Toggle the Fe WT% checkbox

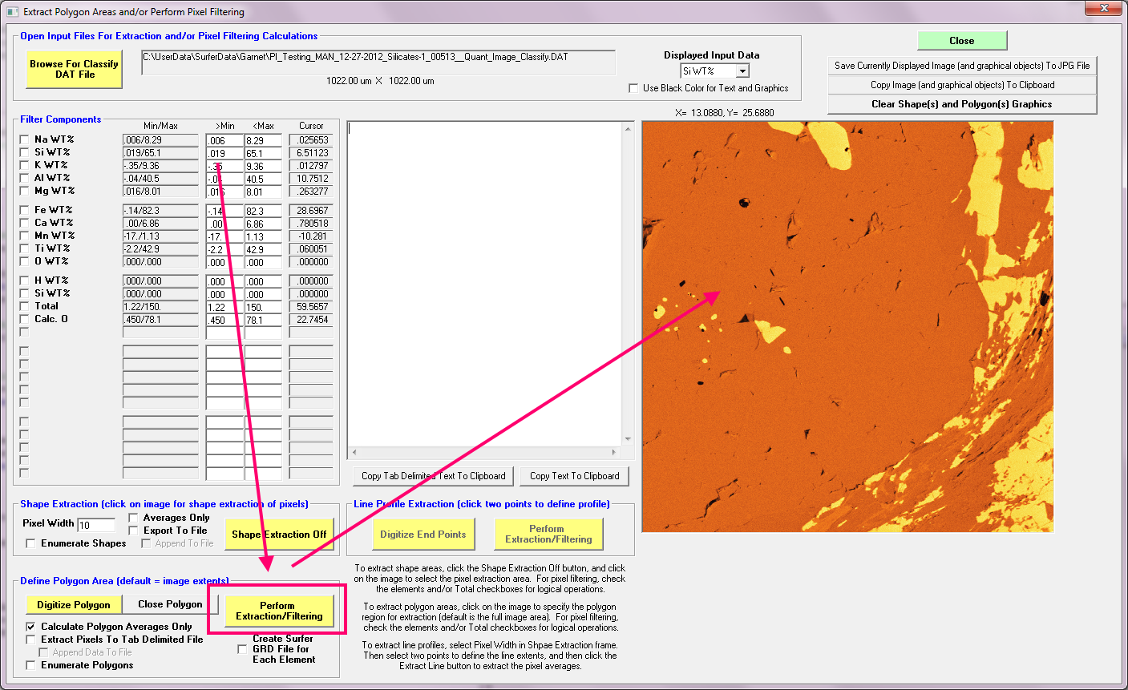coord(24,210)
